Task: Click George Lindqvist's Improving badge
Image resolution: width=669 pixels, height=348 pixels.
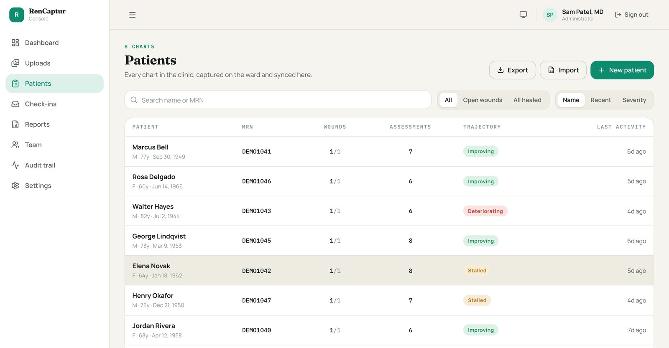Action: pyautogui.click(x=480, y=241)
